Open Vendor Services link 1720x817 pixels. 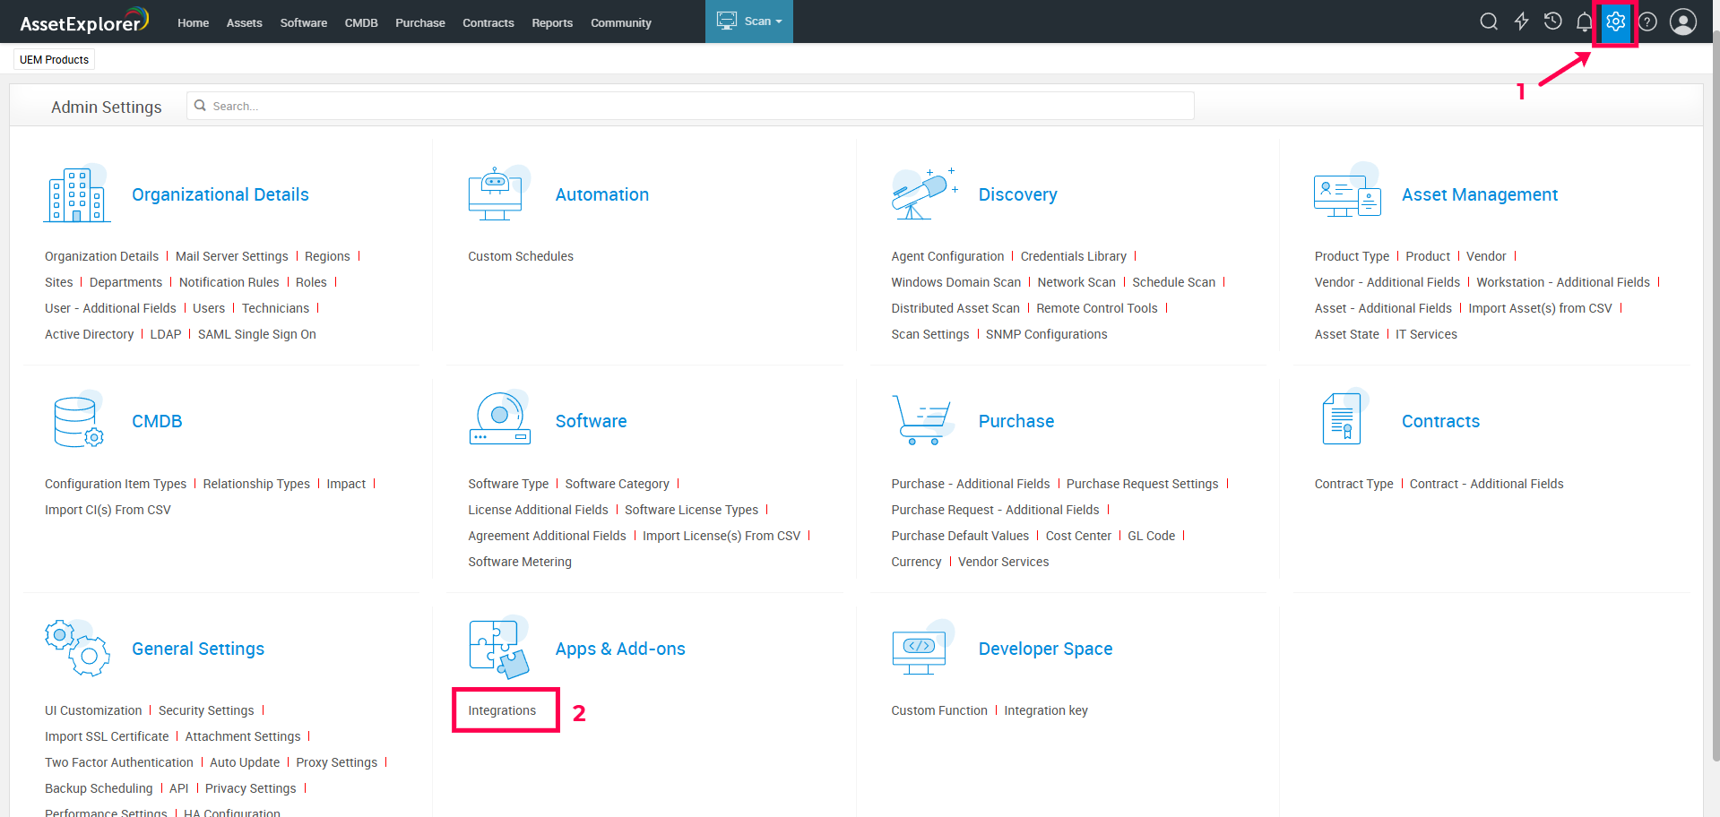coord(1004,562)
